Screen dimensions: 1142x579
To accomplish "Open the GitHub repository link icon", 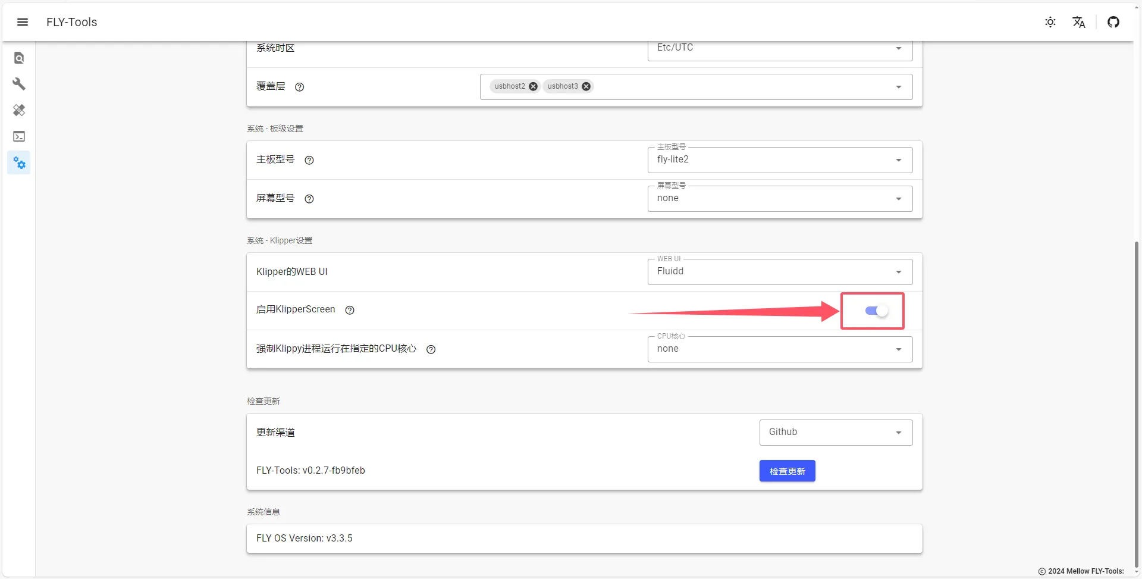I will [x=1113, y=22].
